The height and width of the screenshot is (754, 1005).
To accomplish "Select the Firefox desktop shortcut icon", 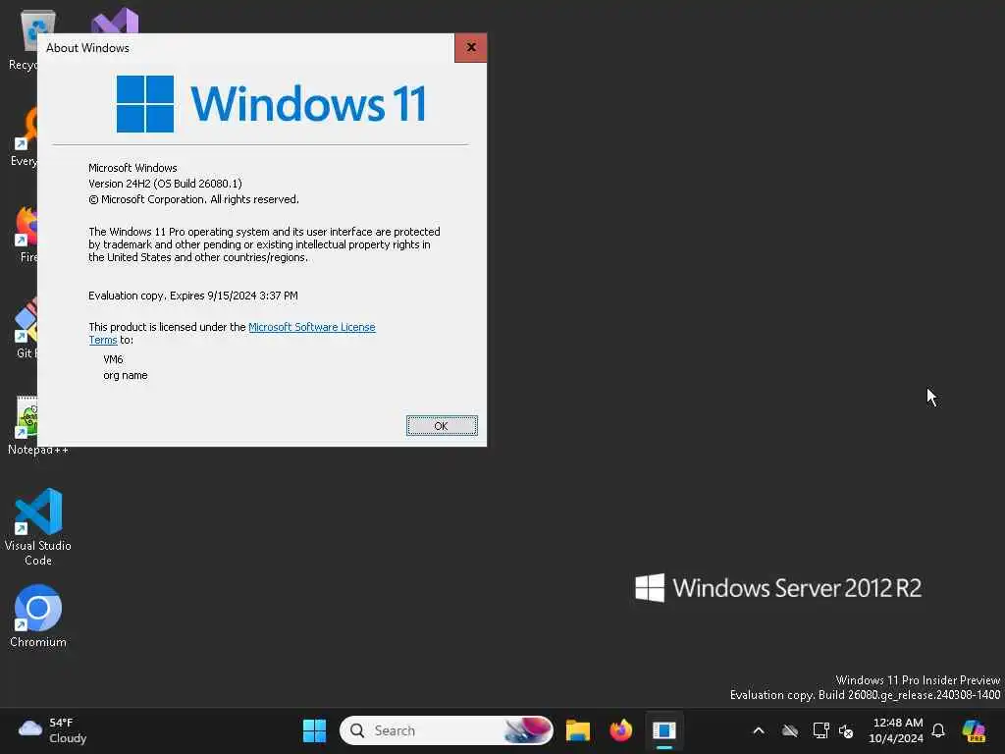I will tap(26, 235).
